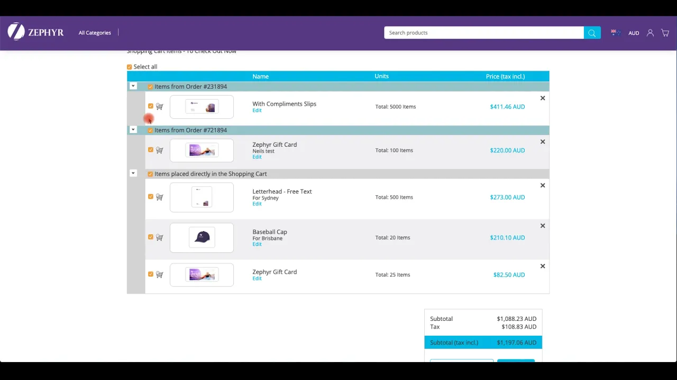This screenshot has width=677, height=380.
Task: Click the search magnifier button
Action: 592,33
